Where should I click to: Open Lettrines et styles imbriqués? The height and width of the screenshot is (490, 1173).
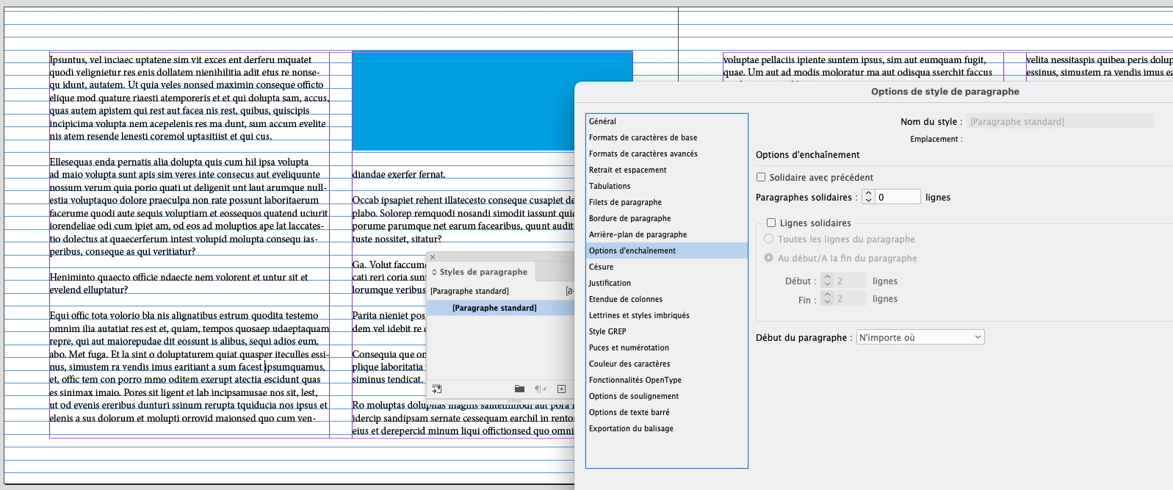[x=666, y=315]
